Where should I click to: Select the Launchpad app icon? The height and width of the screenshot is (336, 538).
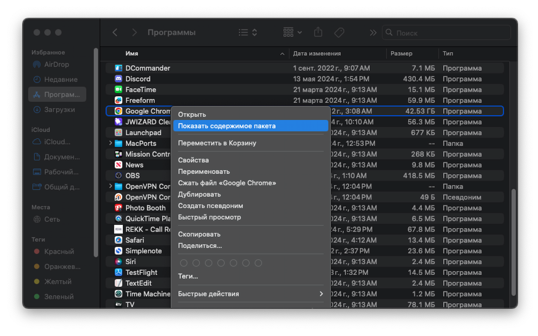[x=118, y=133]
